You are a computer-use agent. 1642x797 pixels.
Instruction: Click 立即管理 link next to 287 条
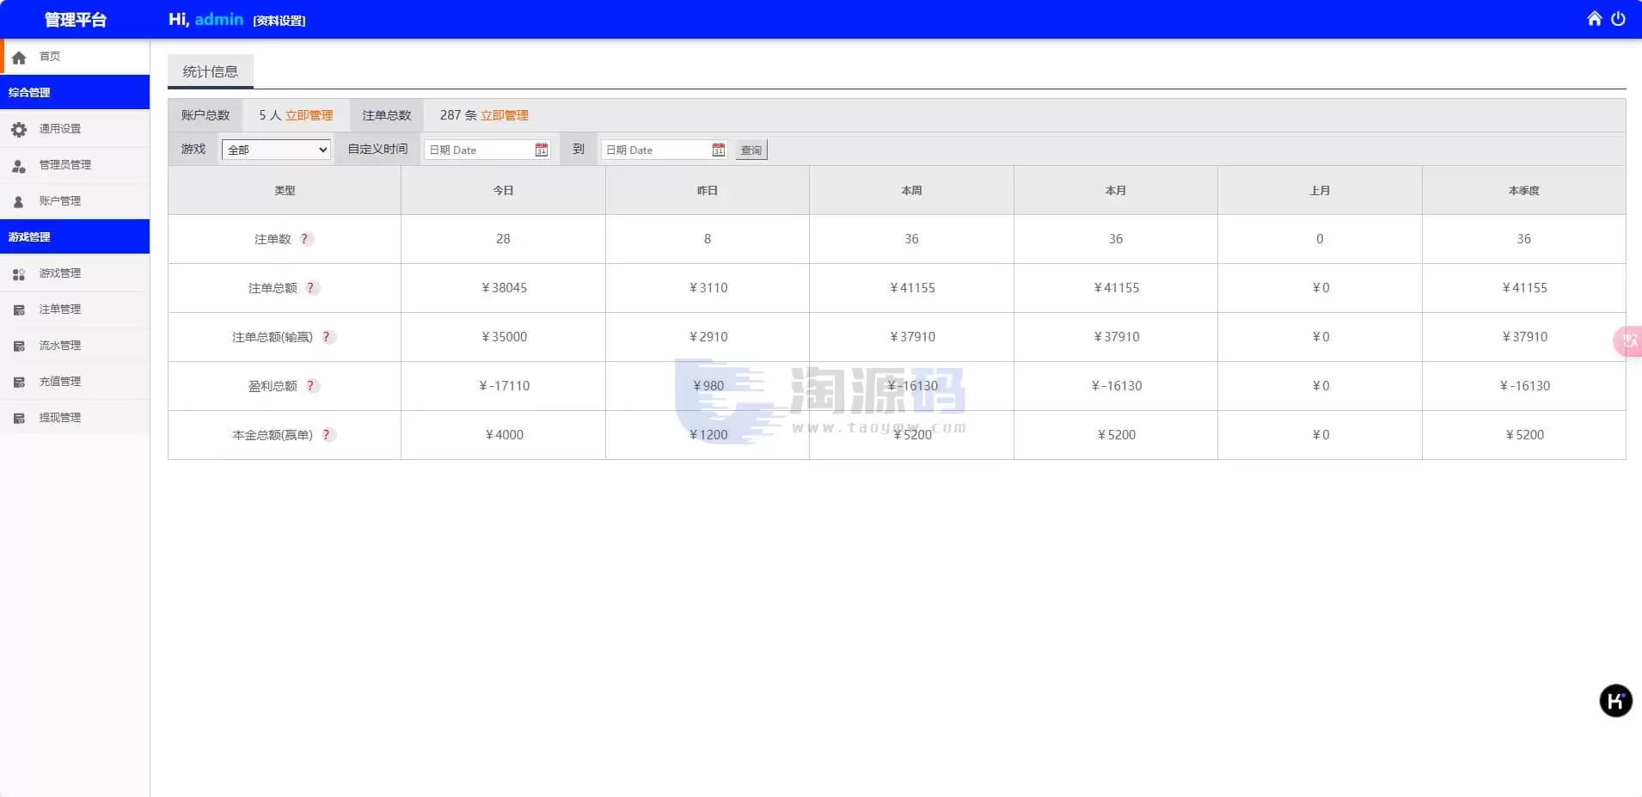[x=505, y=115]
